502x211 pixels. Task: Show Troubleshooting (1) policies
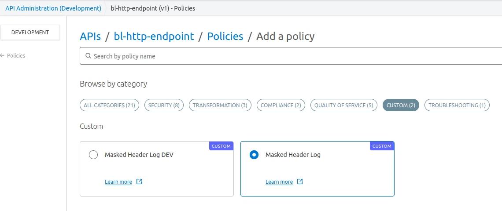tap(457, 105)
